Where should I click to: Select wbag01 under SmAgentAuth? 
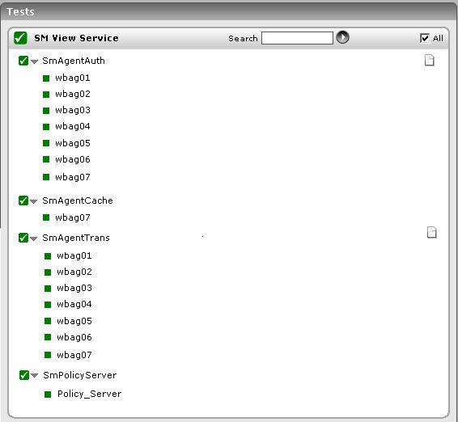pyautogui.click(x=73, y=78)
